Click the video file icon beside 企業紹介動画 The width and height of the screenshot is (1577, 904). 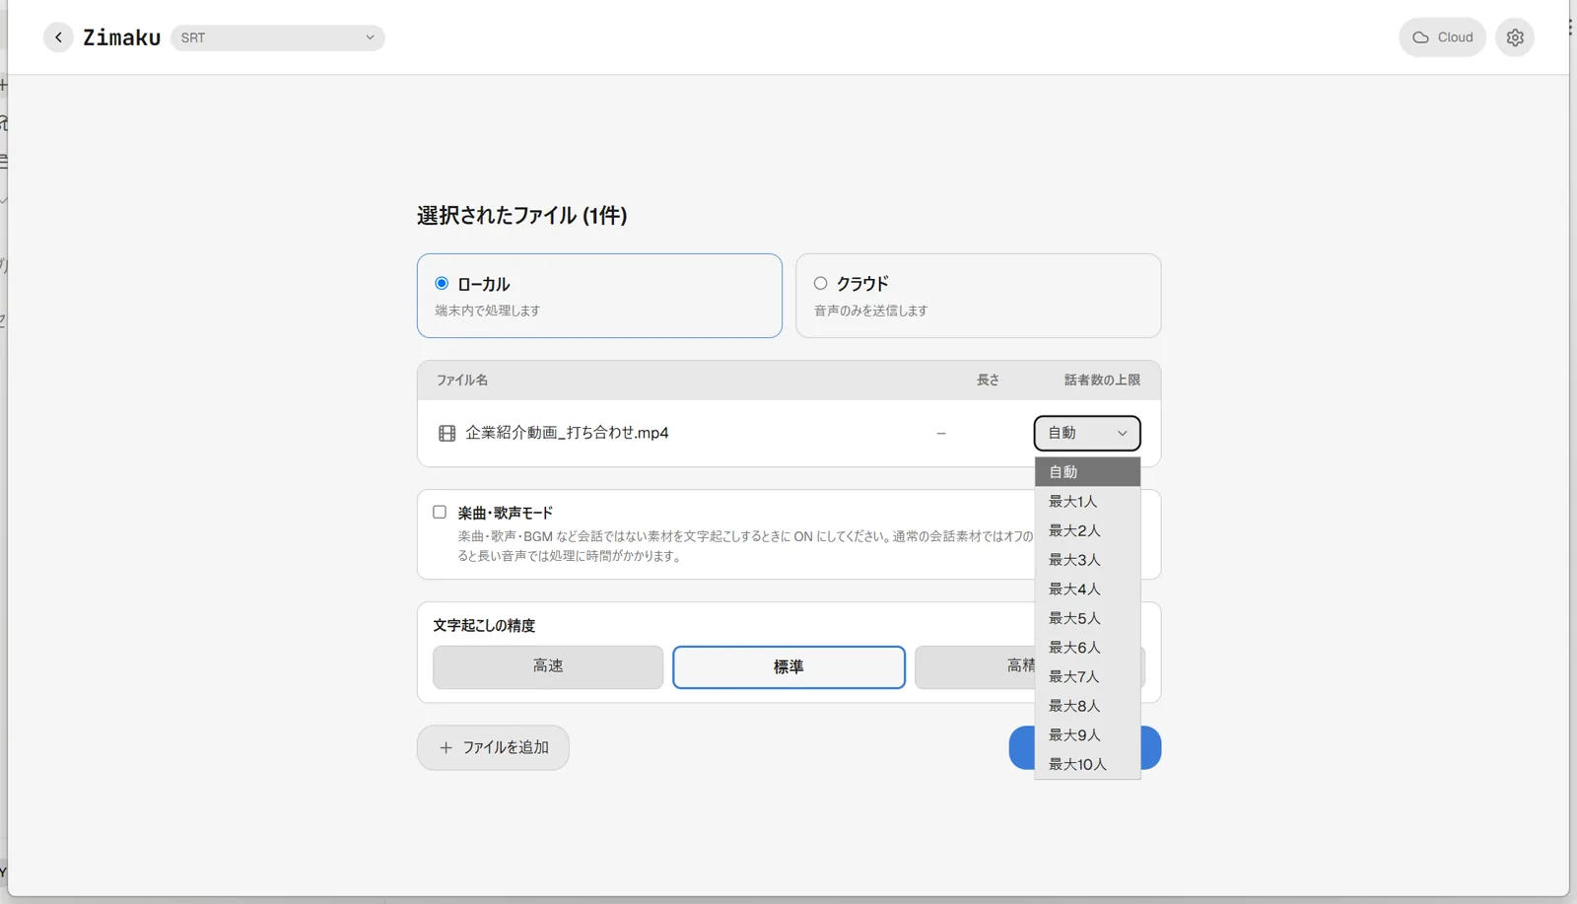446,434
